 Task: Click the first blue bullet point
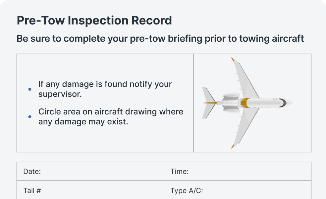point(30,89)
